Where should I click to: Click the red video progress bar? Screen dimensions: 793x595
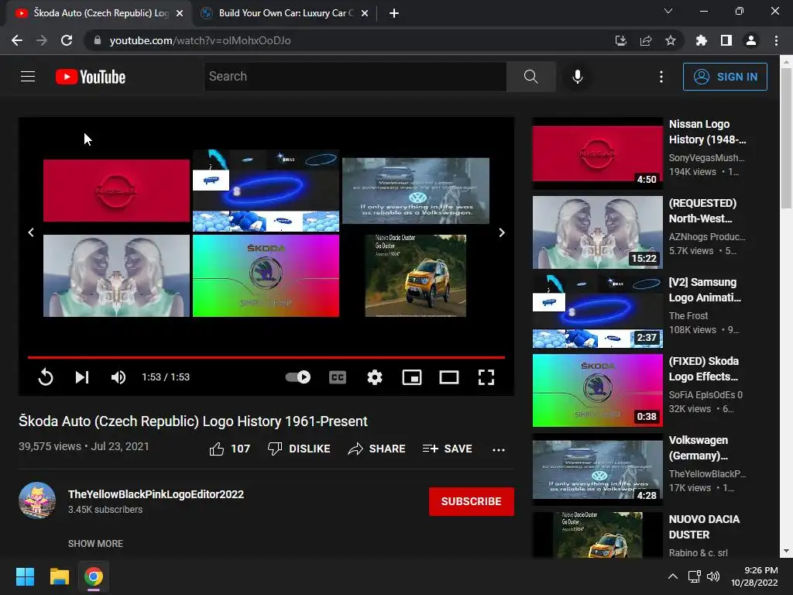[x=266, y=357]
